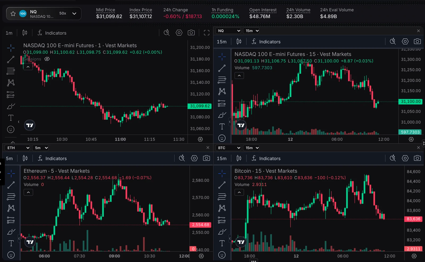425x262 pixels.
Task: Change interval dropdown next to NQ symbol
Action: 251,31
